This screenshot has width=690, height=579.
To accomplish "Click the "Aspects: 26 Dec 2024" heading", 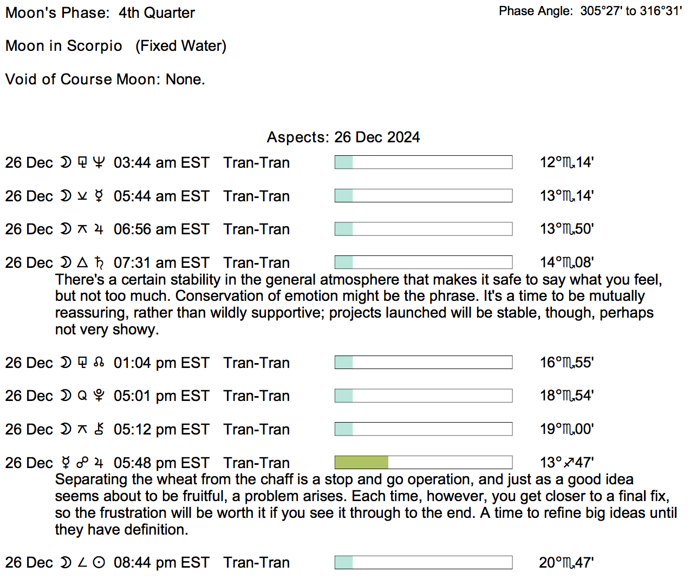I will coord(343,137).
